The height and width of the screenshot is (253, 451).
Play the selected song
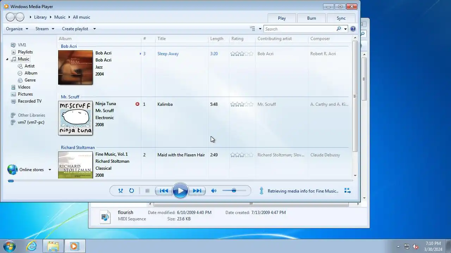click(x=180, y=191)
